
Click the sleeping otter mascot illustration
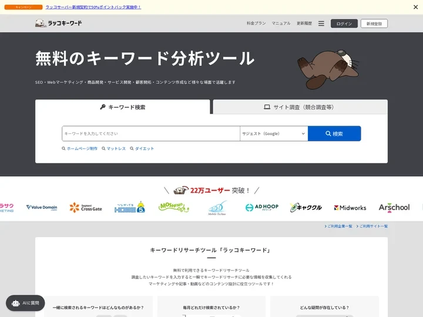tap(328, 69)
